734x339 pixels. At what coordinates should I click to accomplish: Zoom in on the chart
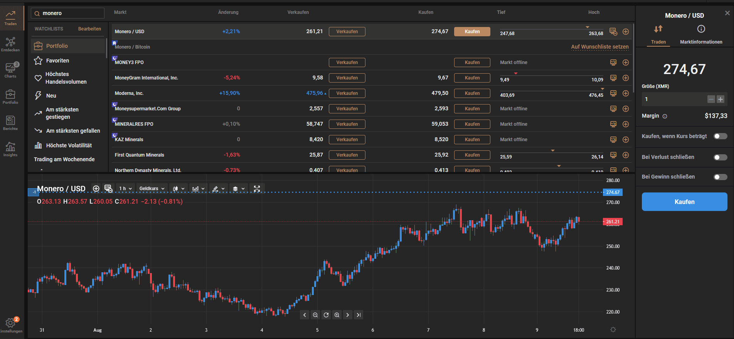(x=337, y=315)
